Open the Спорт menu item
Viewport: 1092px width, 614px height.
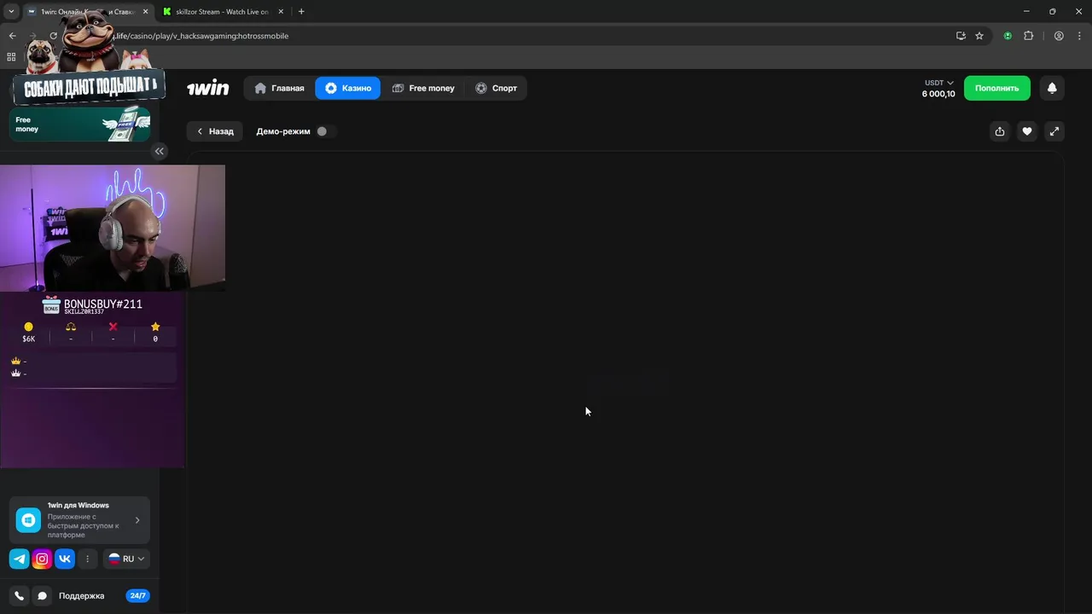pos(497,88)
